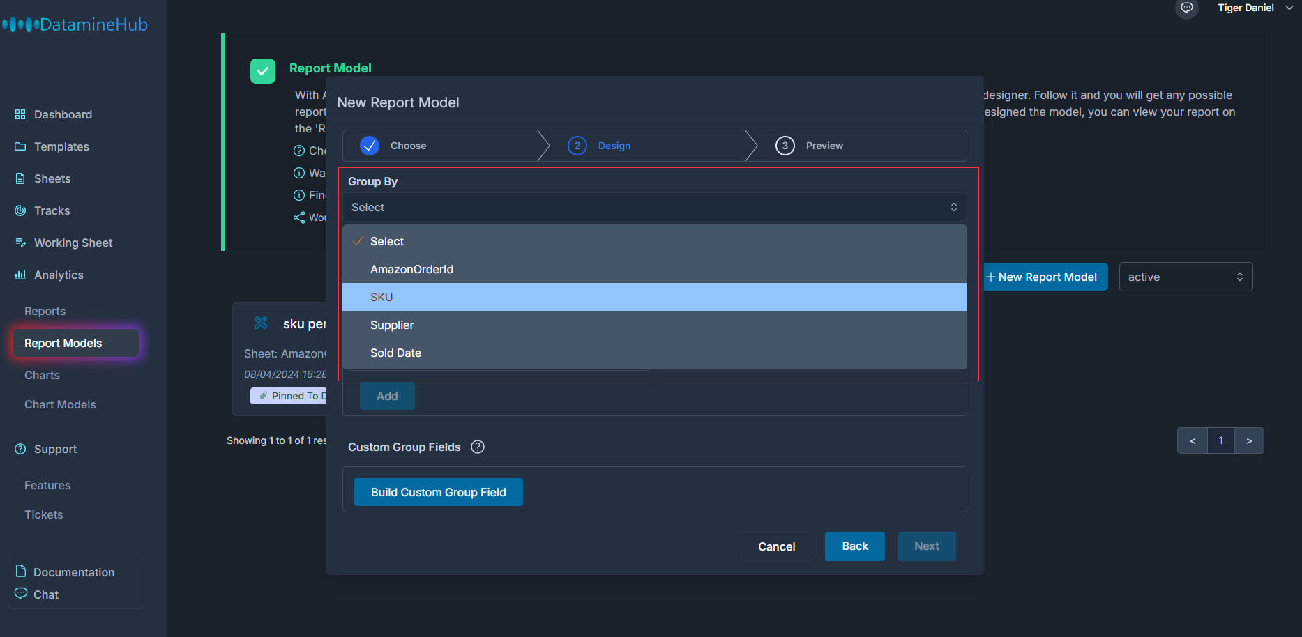The image size is (1302, 637).
Task: Open Documentation link
Action: pos(74,572)
